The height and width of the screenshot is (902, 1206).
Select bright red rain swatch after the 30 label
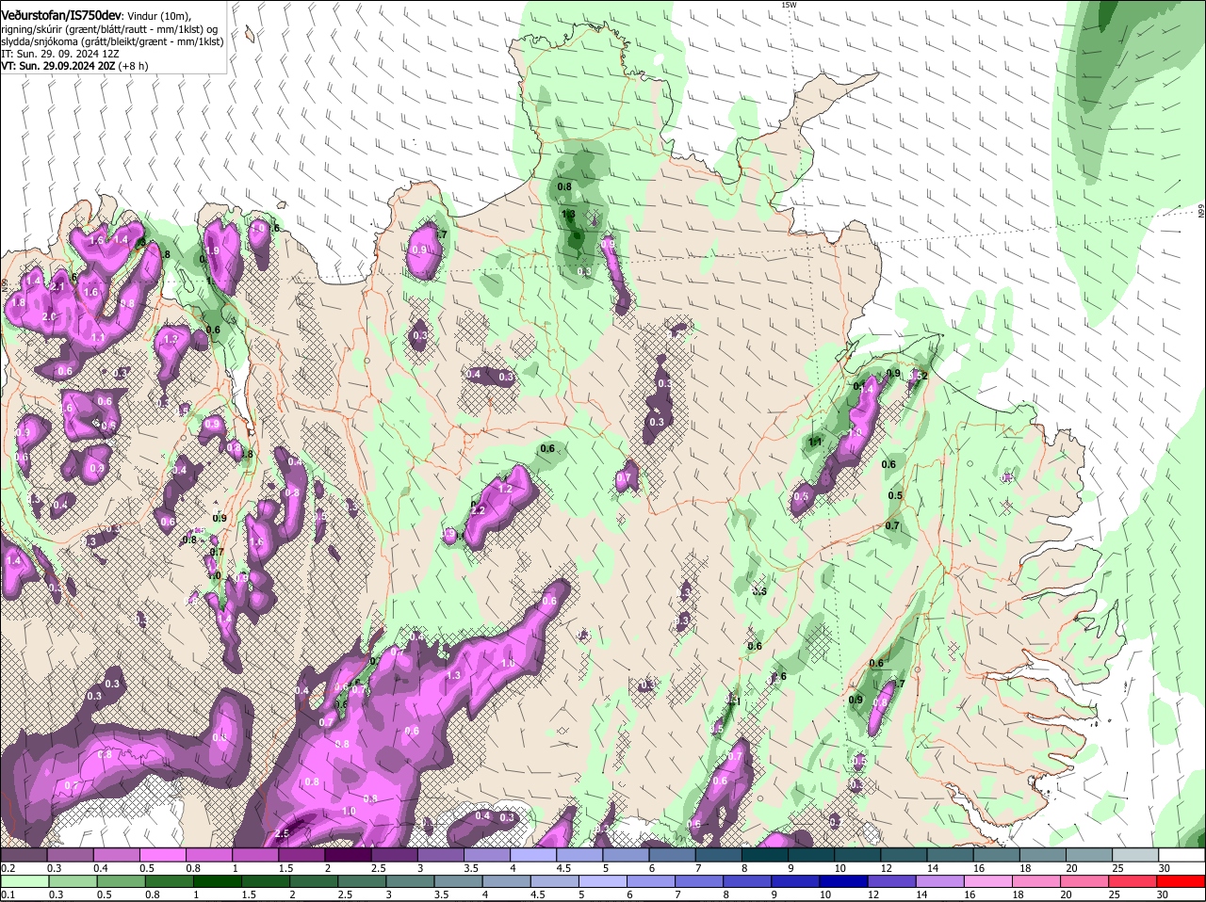(1182, 882)
